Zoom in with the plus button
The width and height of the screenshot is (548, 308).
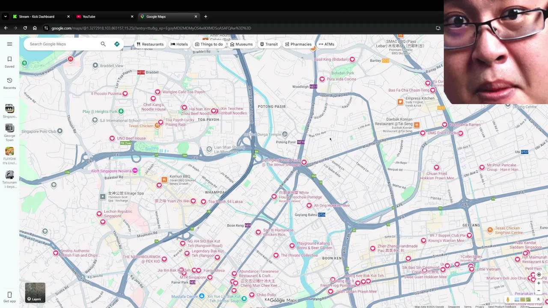click(x=539, y=283)
